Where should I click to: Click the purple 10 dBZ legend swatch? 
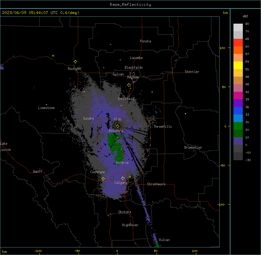point(238,141)
